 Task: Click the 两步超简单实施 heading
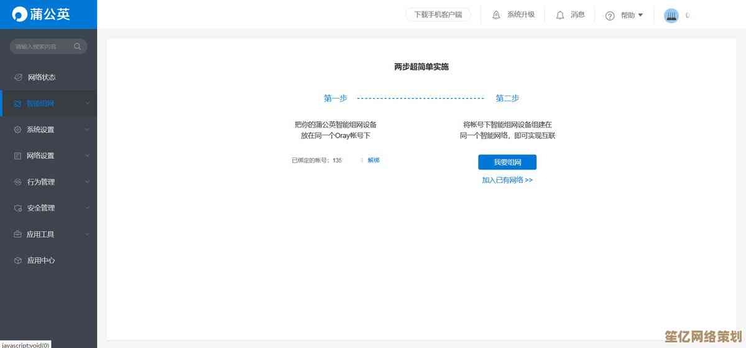(421, 67)
